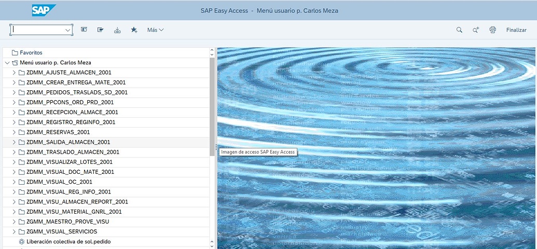Select ZDMM_VISU_MATERIAL_GNRL_2001 label text
This screenshot has width=537, height=249.
74,212
